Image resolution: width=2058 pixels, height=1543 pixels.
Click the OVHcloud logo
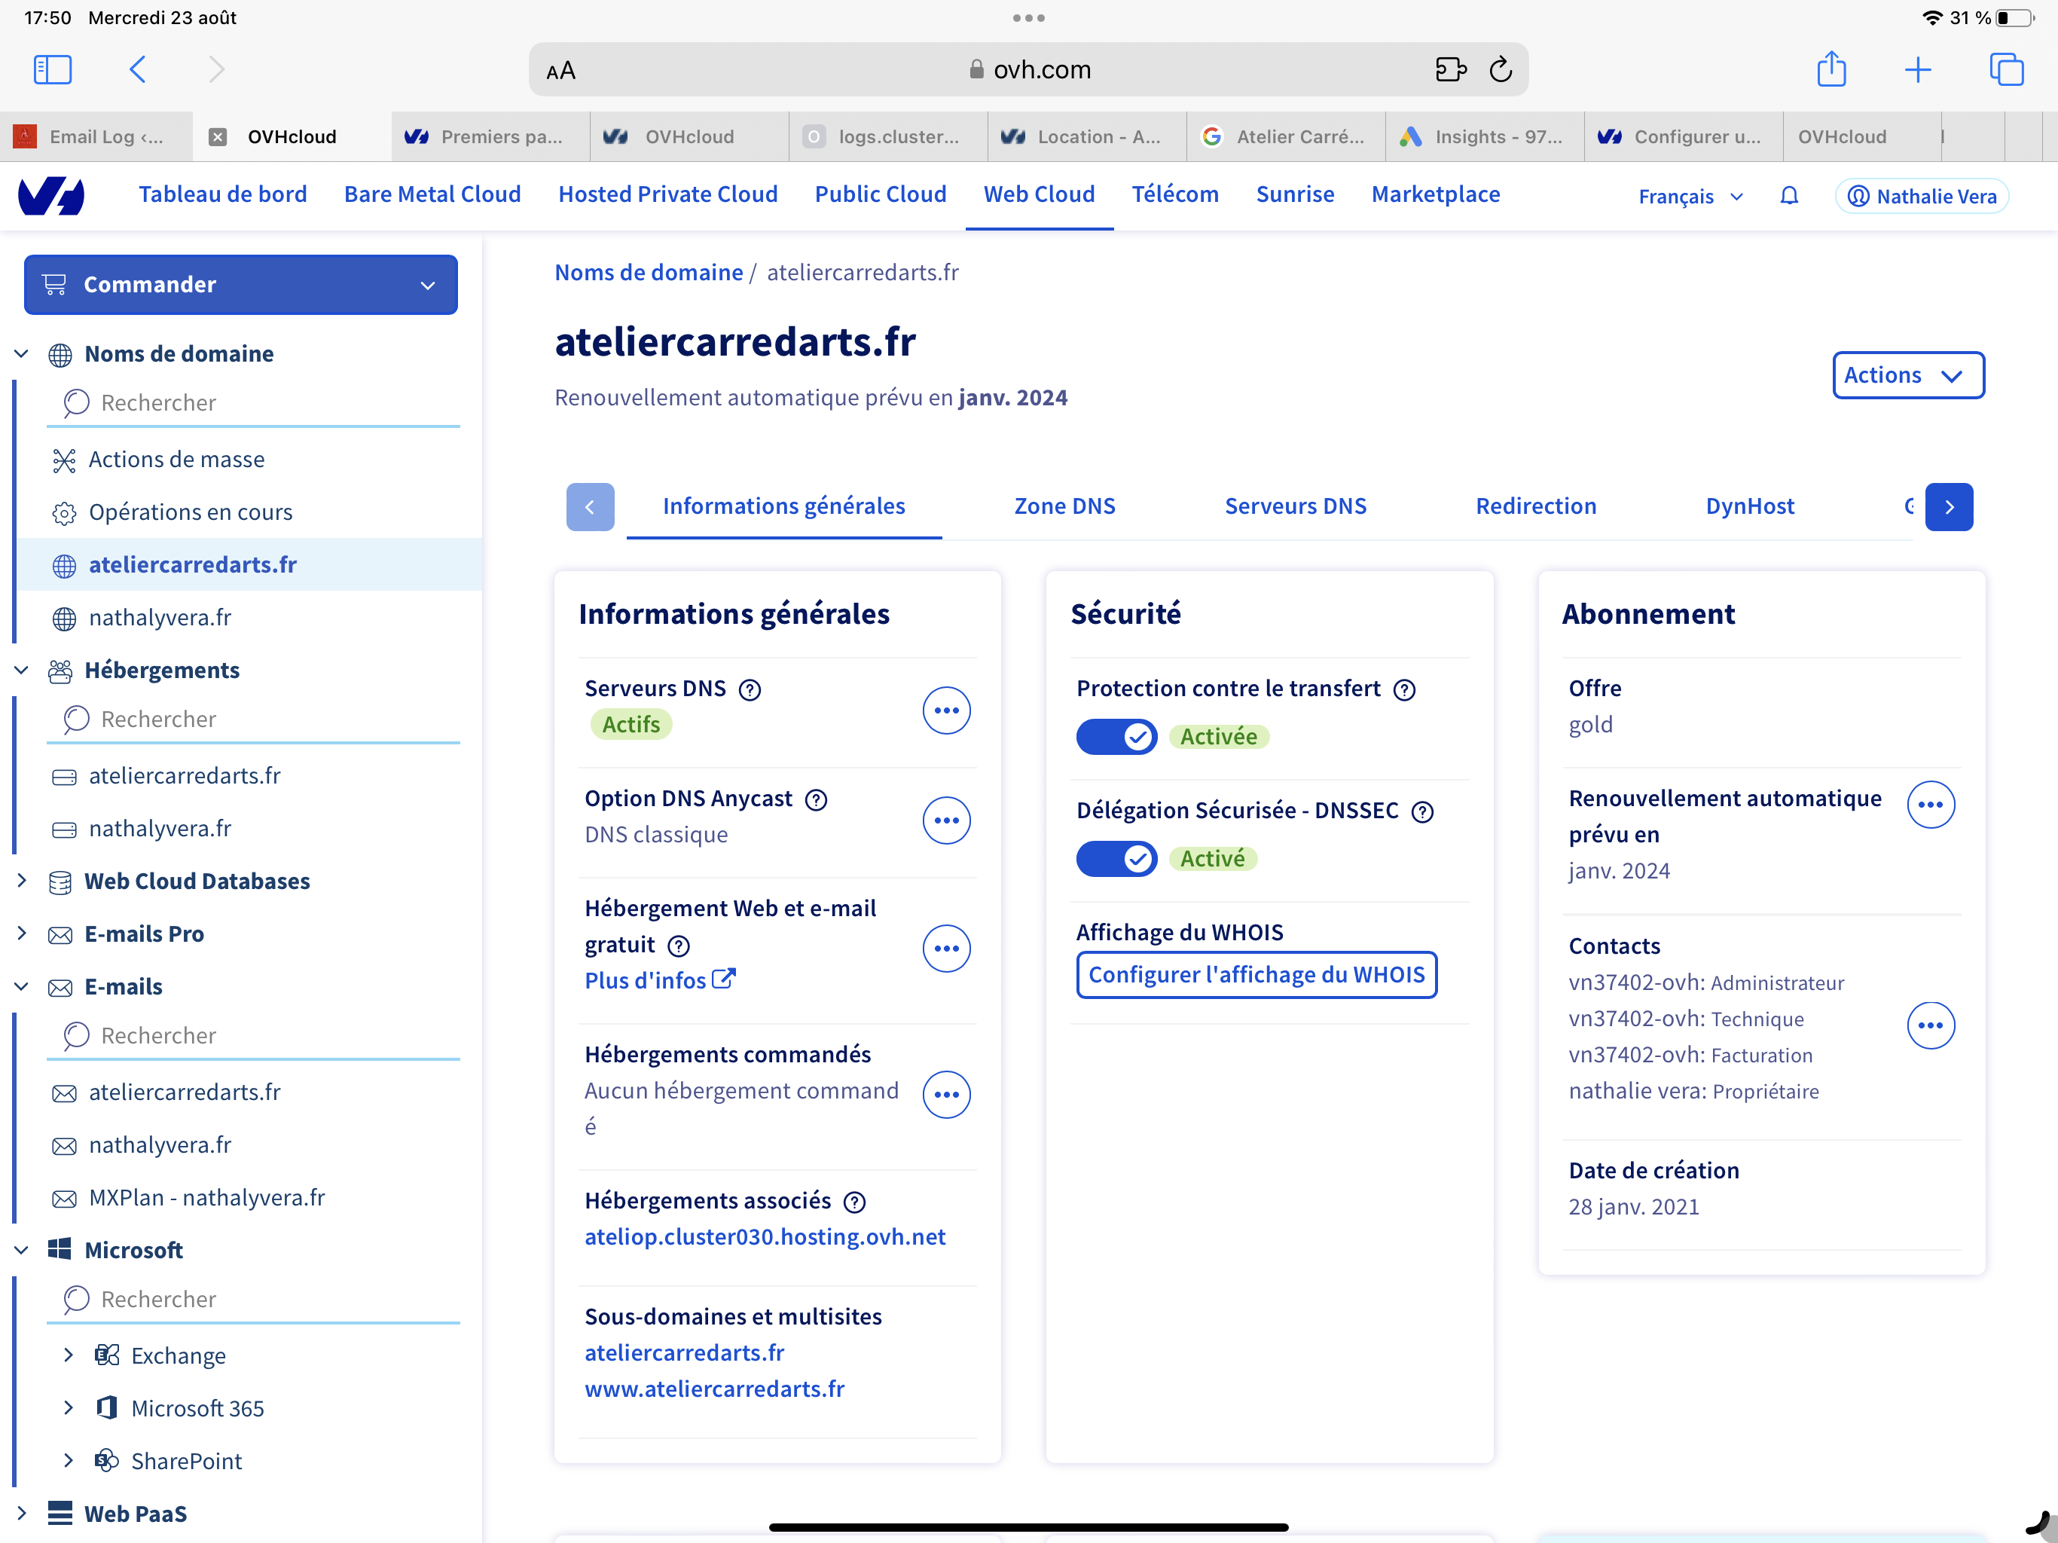(x=52, y=195)
